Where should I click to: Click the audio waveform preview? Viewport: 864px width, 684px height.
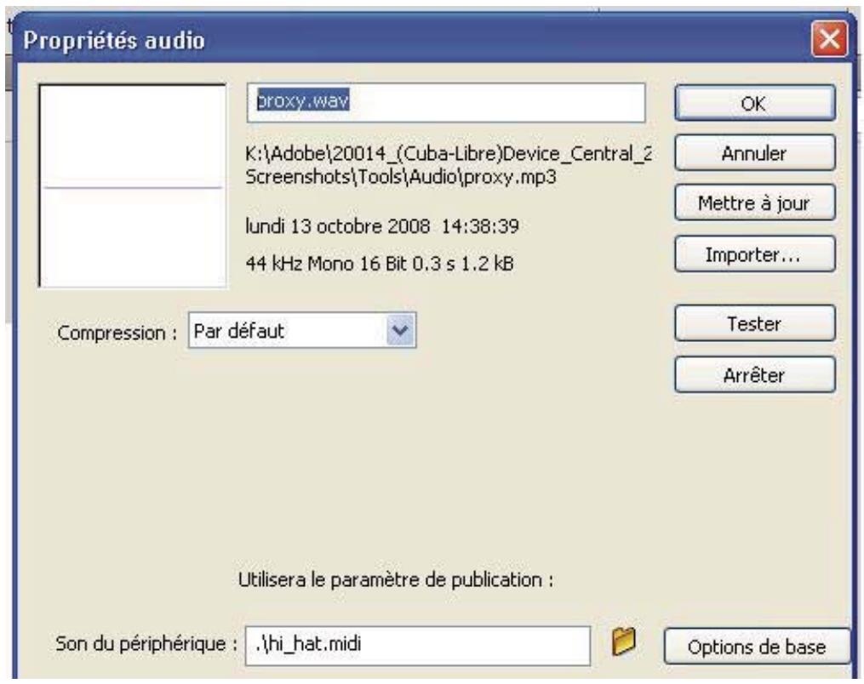(x=133, y=185)
